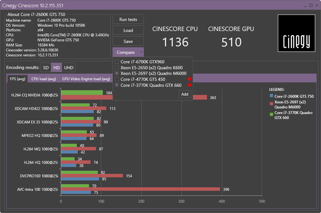
Task: Click the Load button
Action: click(x=128, y=30)
